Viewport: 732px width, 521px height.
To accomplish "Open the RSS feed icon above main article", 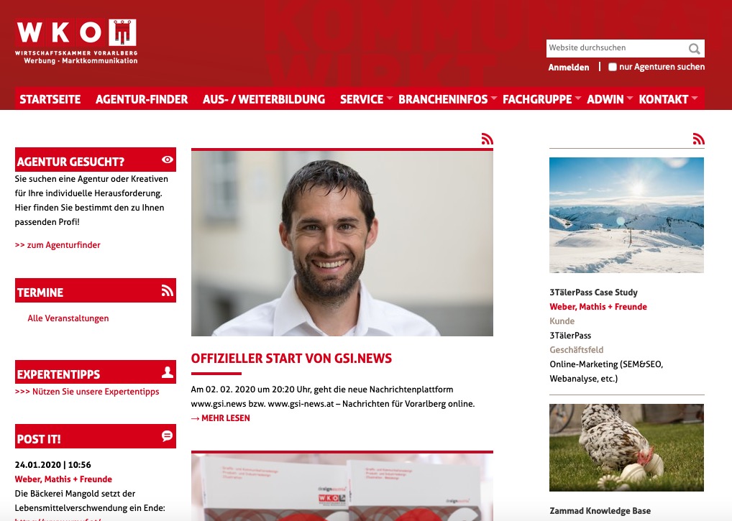I will pos(488,139).
